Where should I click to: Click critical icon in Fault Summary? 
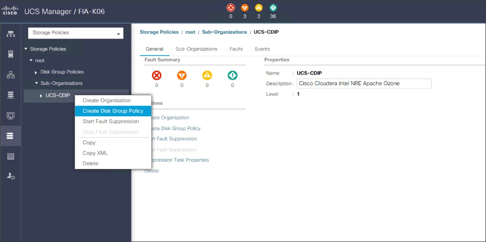pos(156,75)
